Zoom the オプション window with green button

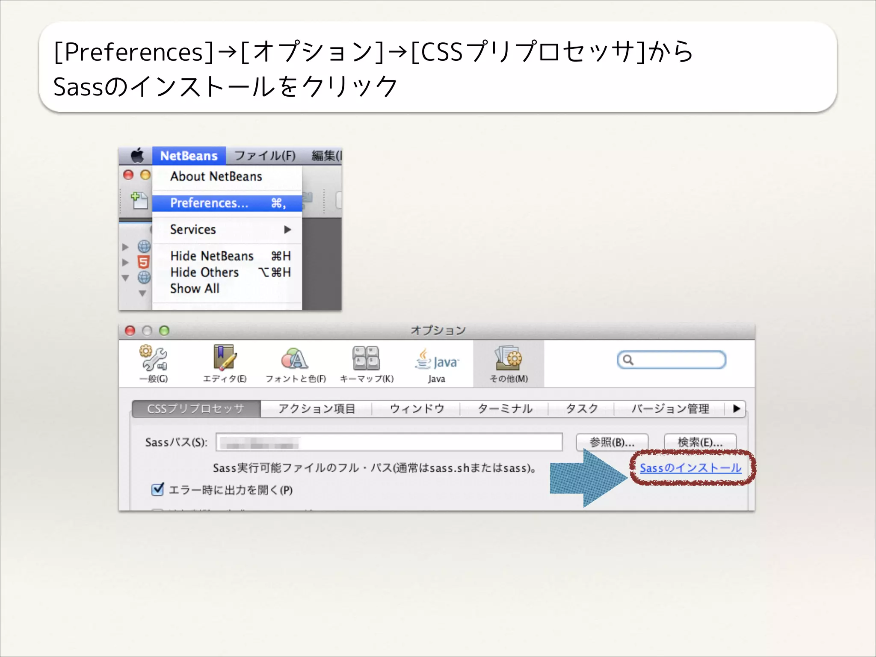(164, 331)
